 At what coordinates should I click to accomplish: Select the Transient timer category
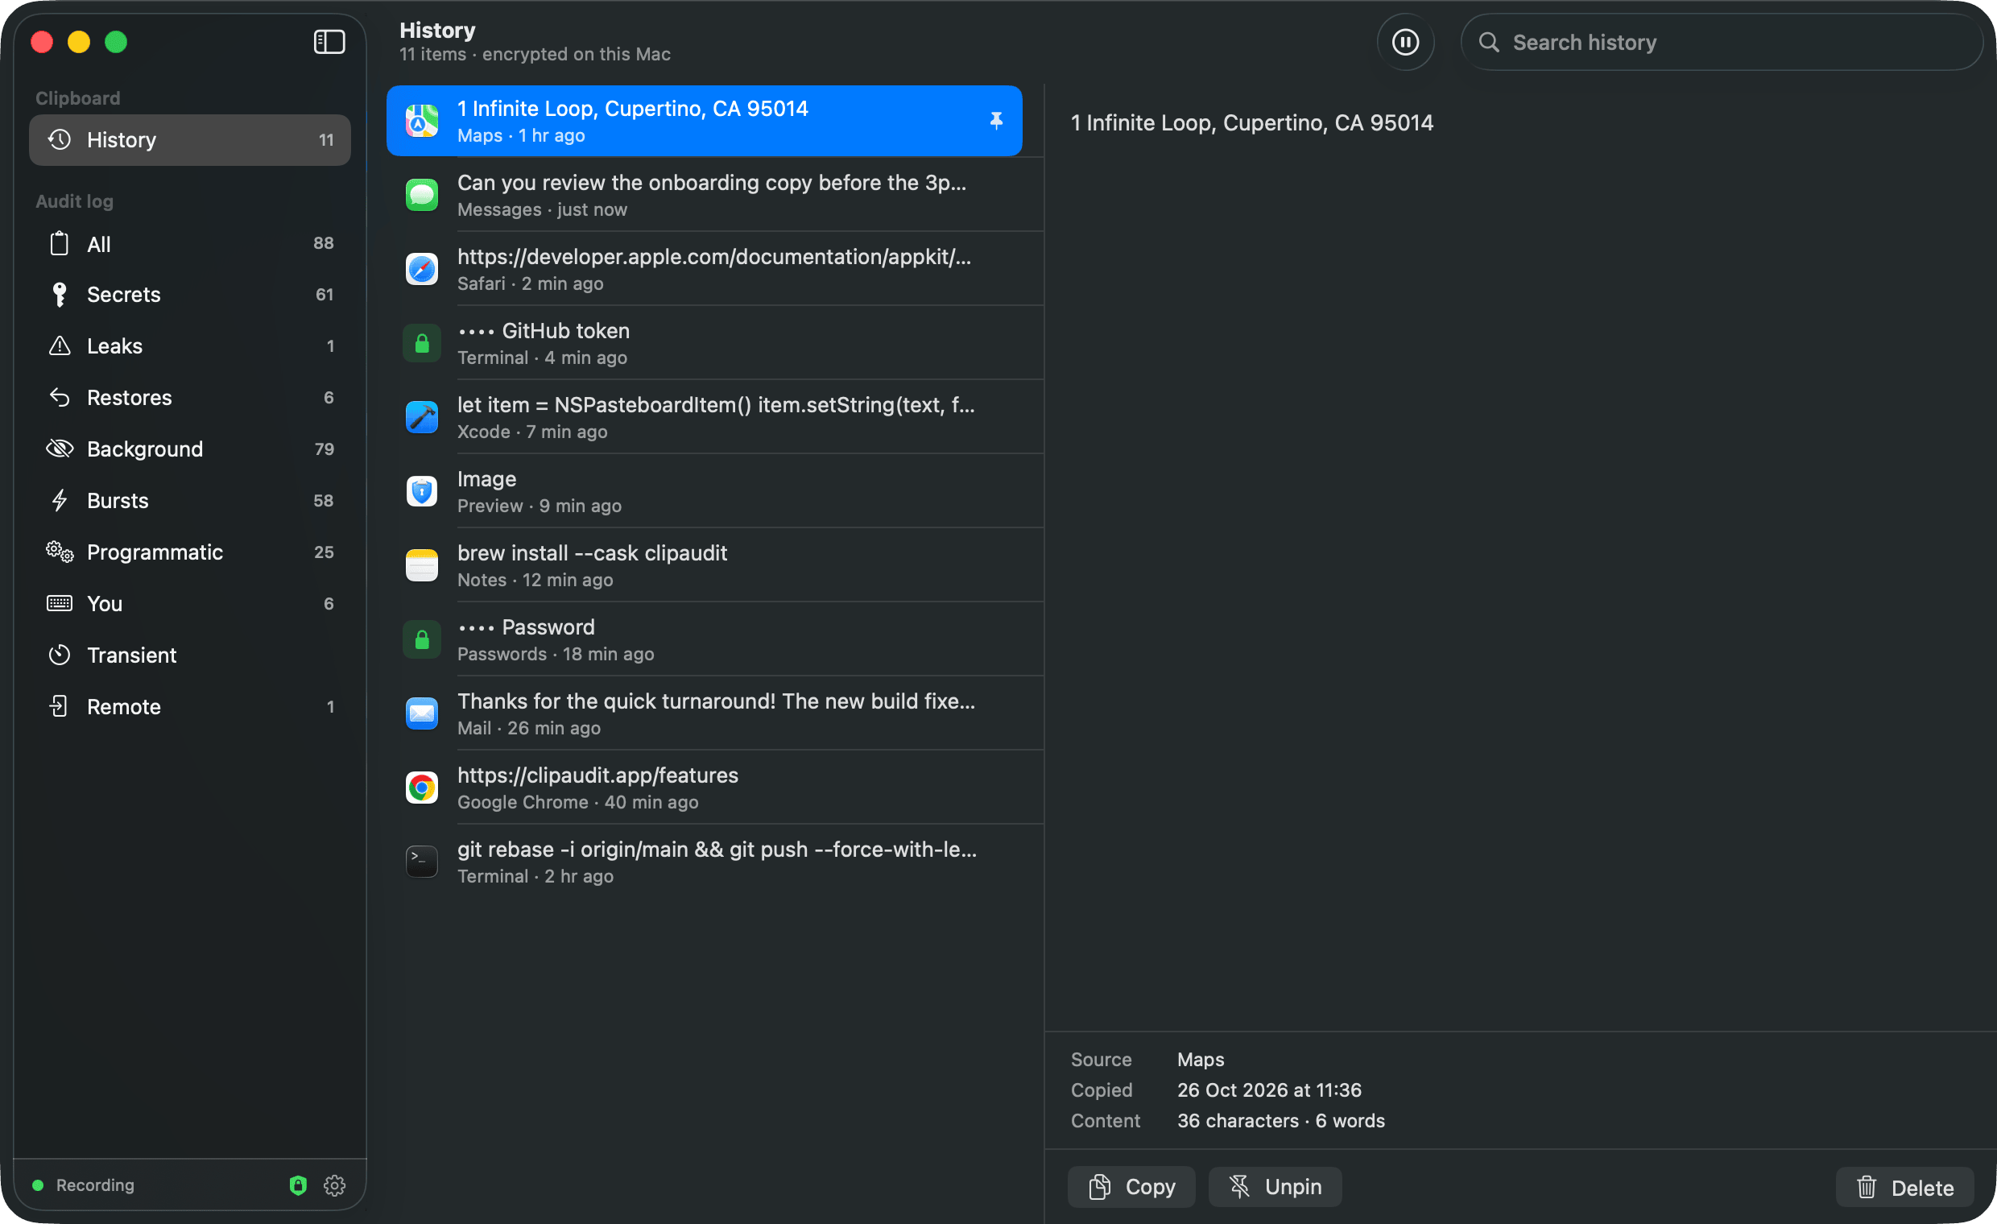pos(190,655)
